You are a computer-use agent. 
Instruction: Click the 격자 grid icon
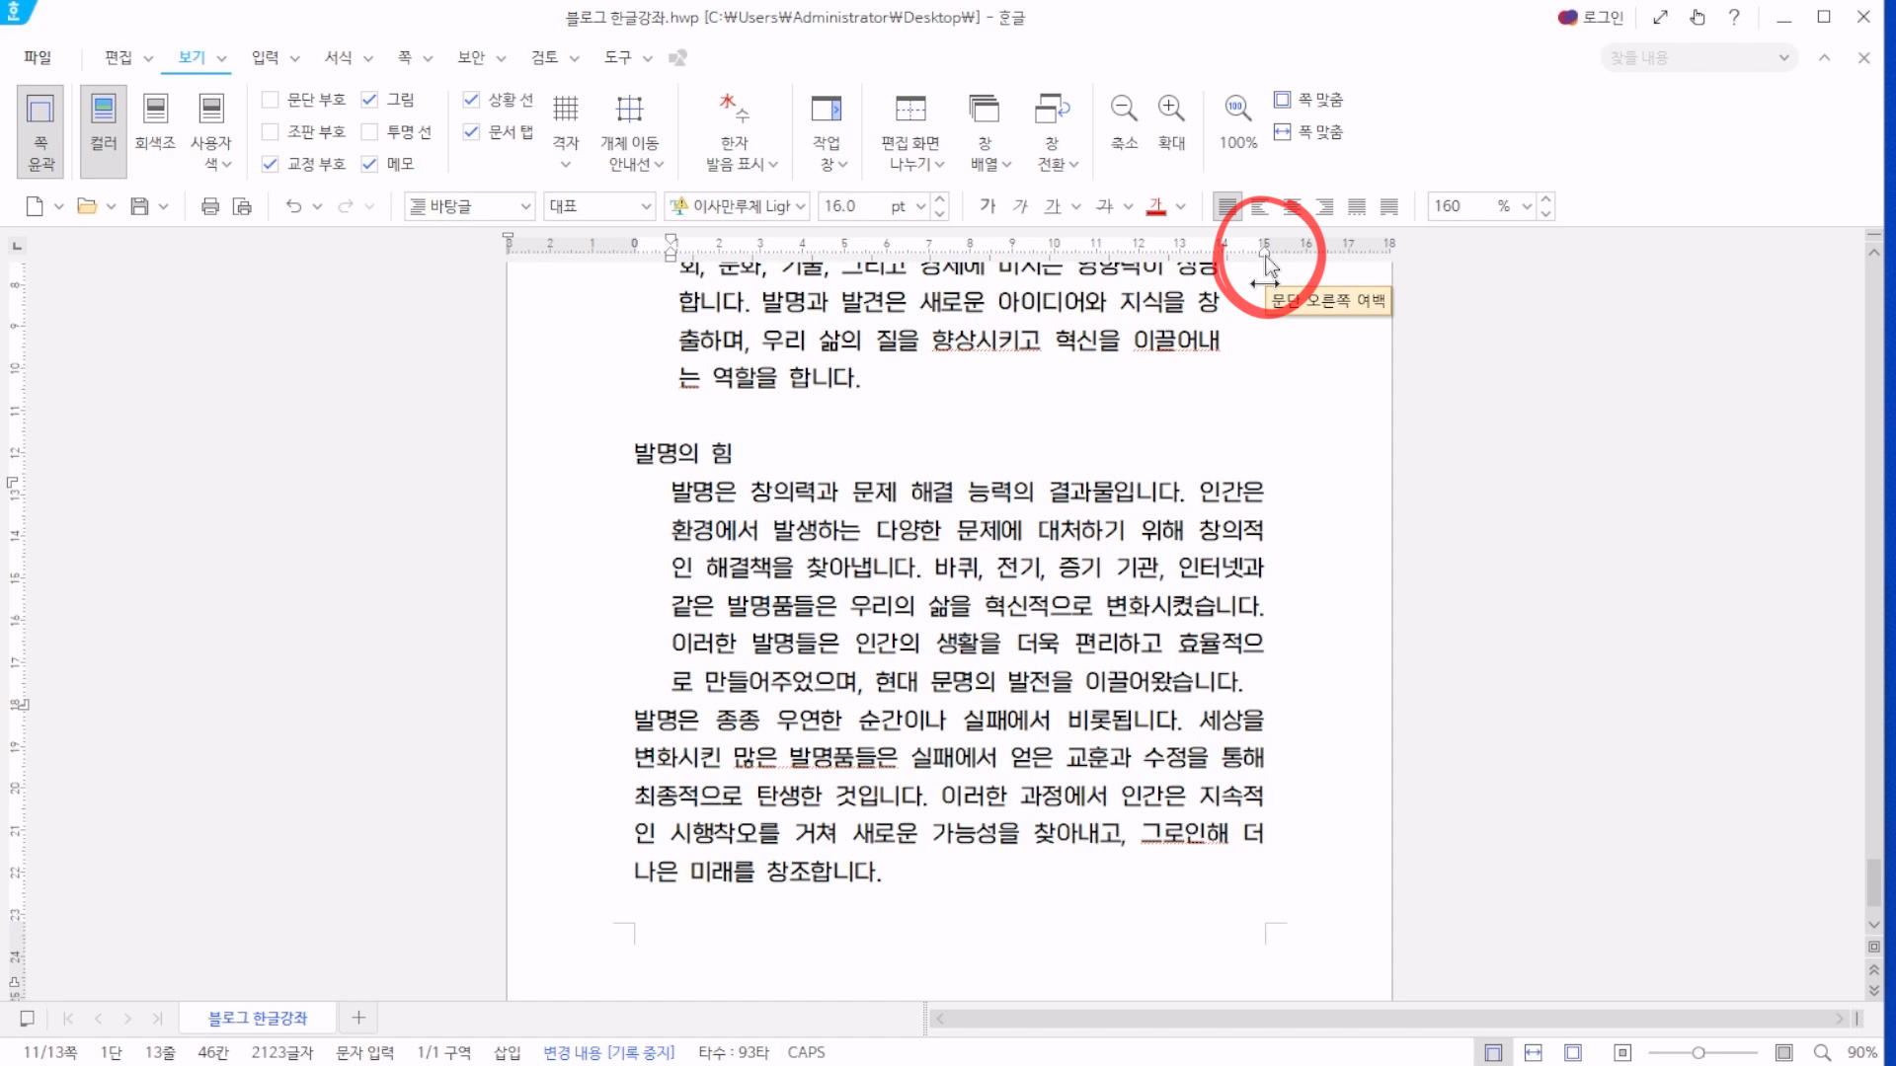tap(565, 109)
